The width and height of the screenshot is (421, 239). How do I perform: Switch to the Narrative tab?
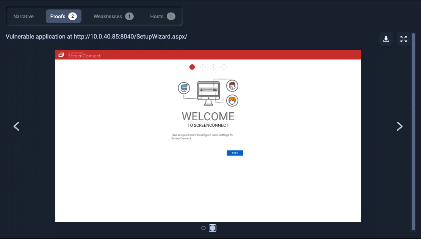pos(23,16)
